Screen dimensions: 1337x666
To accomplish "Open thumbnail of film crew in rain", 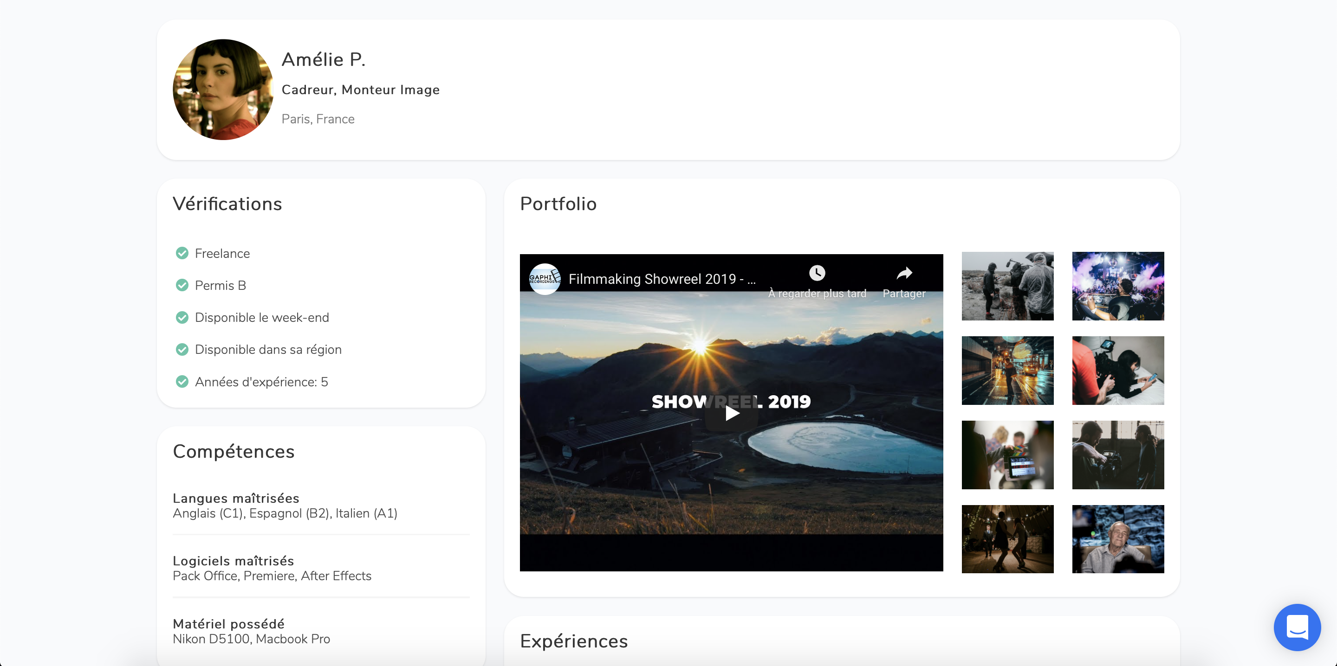I will (x=1007, y=286).
